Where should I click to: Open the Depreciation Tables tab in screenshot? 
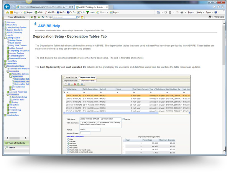(88, 81)
